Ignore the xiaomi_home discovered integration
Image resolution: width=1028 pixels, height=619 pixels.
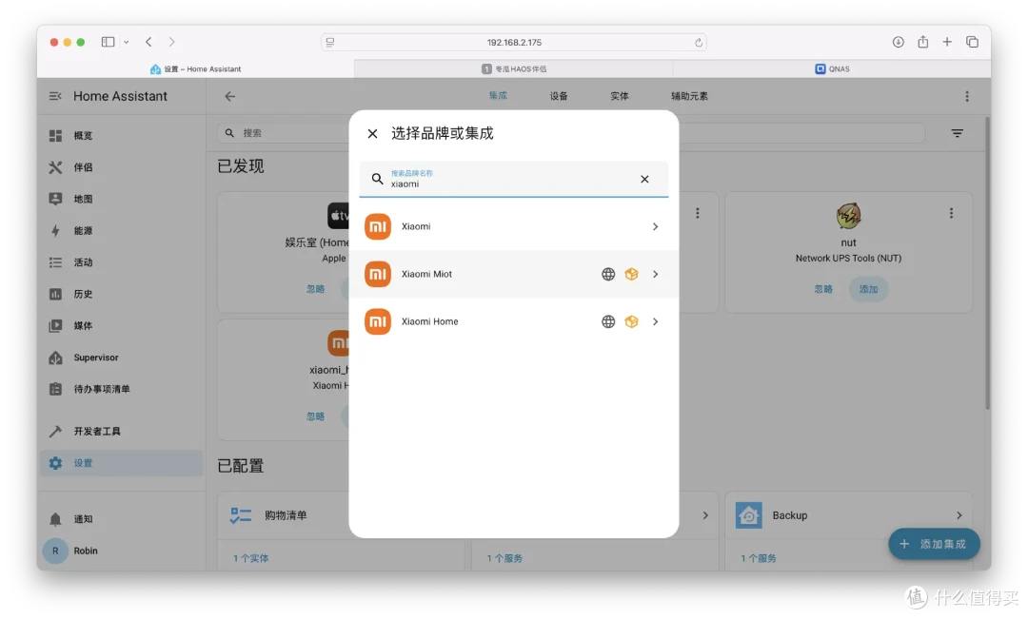coord(315,416)
